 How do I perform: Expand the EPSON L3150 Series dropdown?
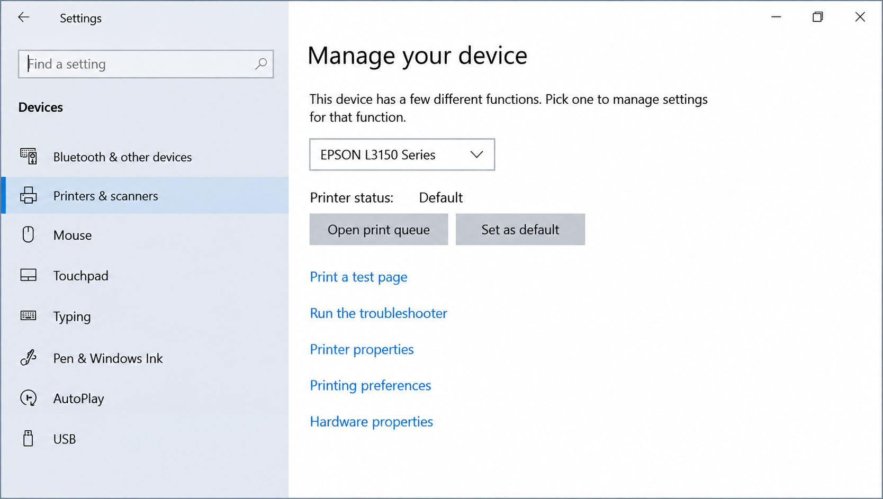pos(402,155)
